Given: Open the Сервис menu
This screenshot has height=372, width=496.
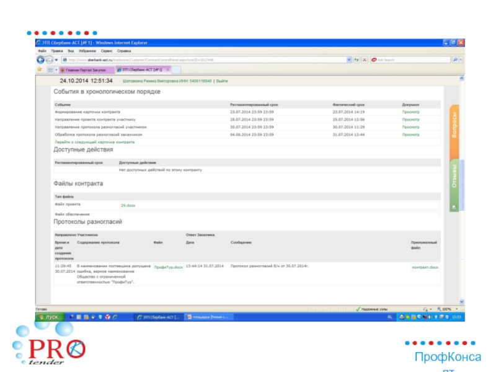Looking at the screenshot, I should [x=107, y=51].
